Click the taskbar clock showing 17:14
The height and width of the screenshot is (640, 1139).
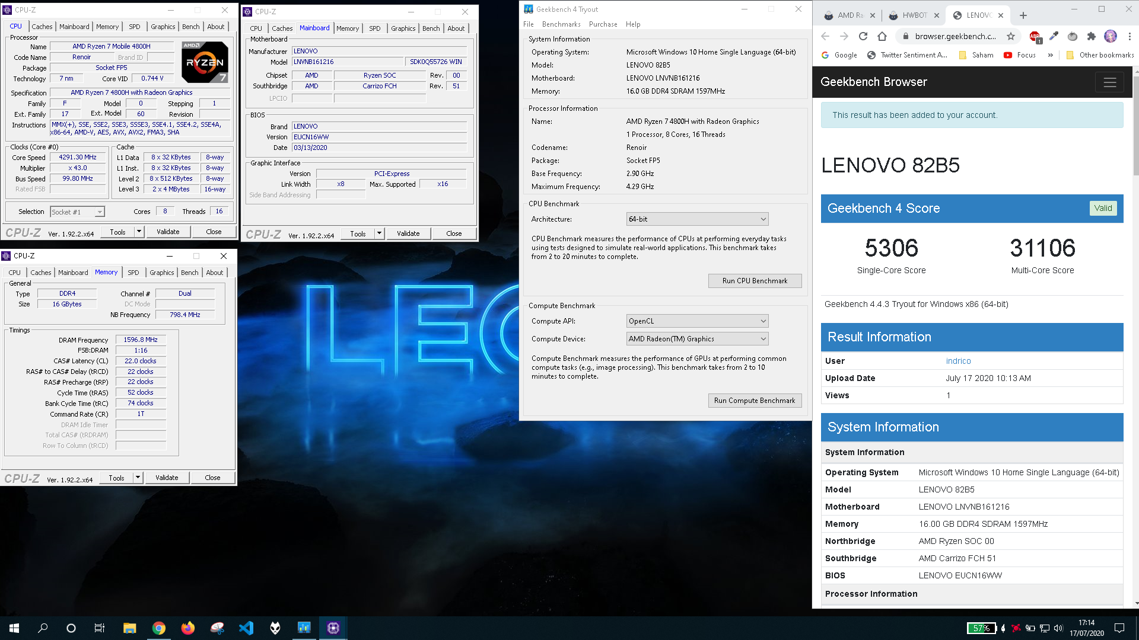1087,628
